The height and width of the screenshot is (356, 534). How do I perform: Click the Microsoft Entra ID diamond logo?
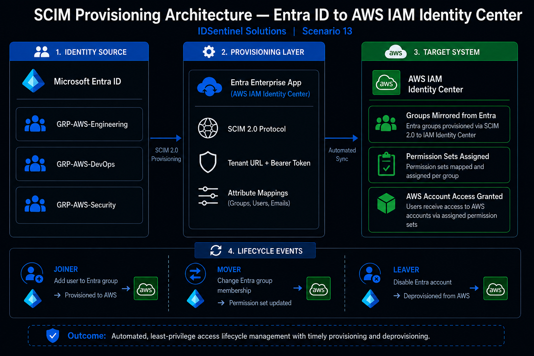click(33, 81)
